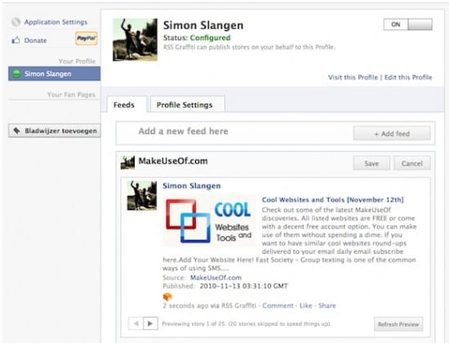Viewport: 449px width, 343px height.
Task: Click the Add a new feed here field
Action: [x=234, y=131]
